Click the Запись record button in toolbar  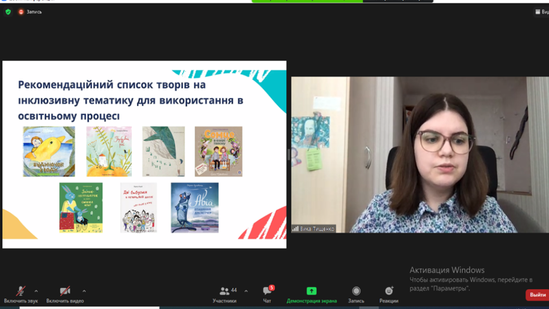356,293
